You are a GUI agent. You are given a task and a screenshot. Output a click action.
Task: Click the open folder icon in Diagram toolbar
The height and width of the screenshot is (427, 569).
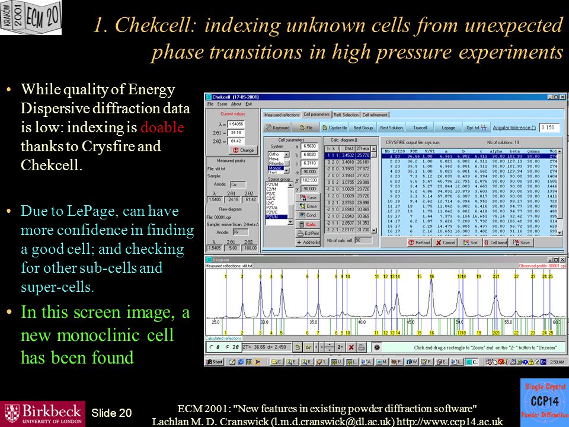[308, 348]
